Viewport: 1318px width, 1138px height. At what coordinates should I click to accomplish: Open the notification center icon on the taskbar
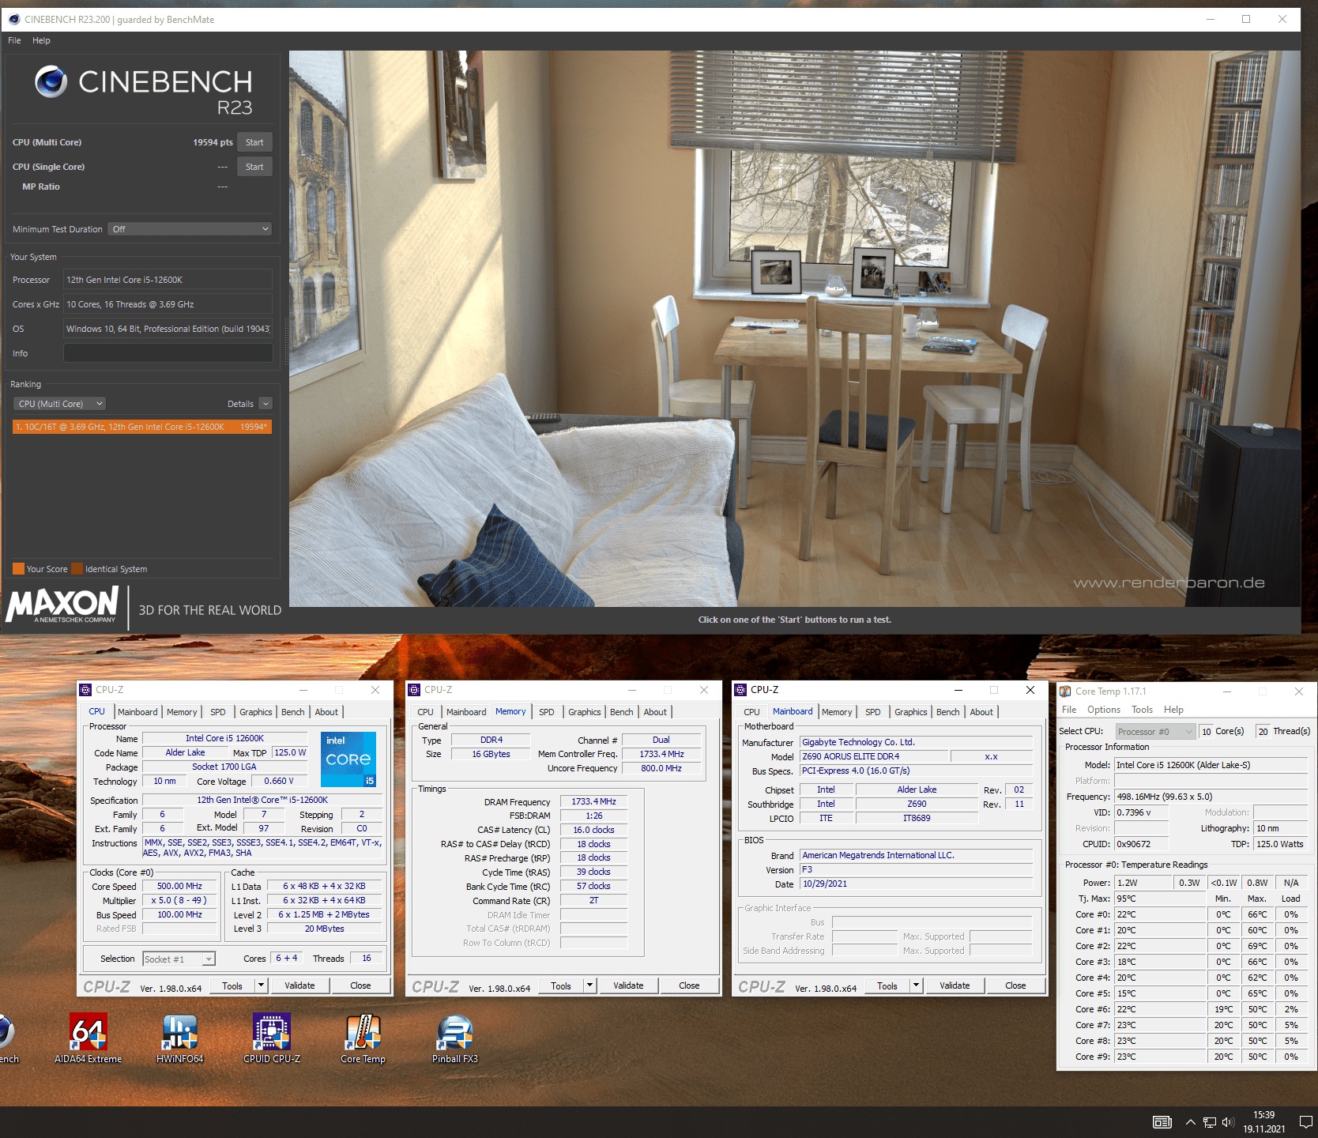pyautogui.click(x=1305, y=1122)
